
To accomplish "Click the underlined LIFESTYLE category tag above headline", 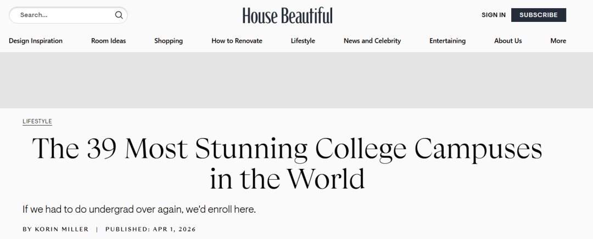I will click(37, 122).
